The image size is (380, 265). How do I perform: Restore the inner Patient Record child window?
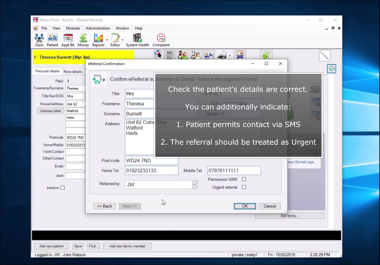click(333, 28)
